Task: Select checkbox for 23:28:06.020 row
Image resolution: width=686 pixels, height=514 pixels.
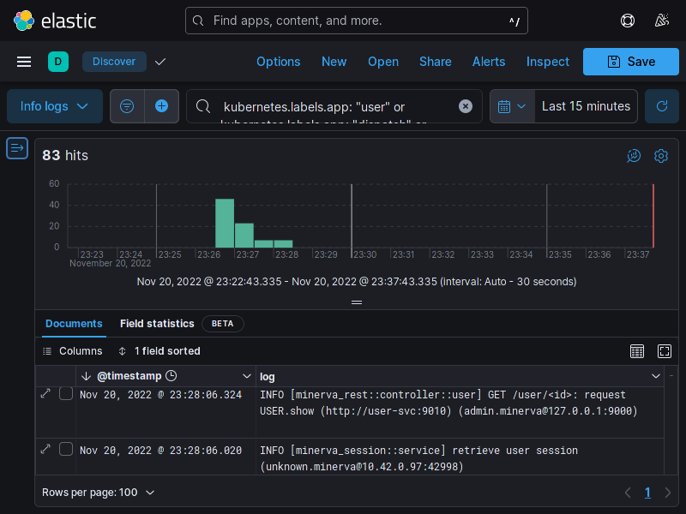Action: click(66, 449)
